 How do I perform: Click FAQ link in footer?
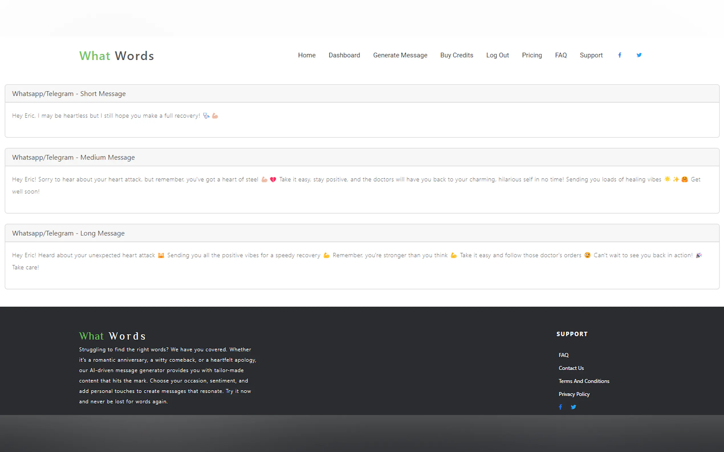[x=563, y=355]
